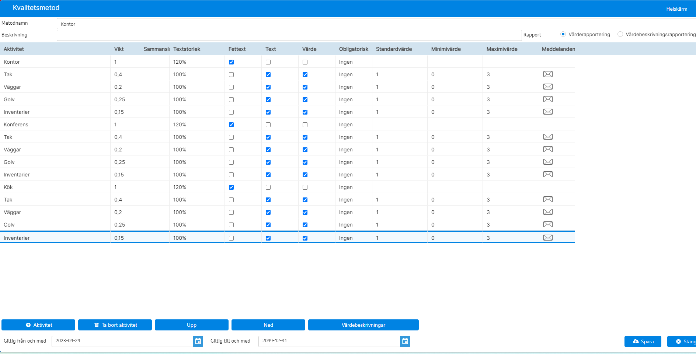
Task: Toggle Text checkbox for Kök row
Action: [x=268, y=187]
